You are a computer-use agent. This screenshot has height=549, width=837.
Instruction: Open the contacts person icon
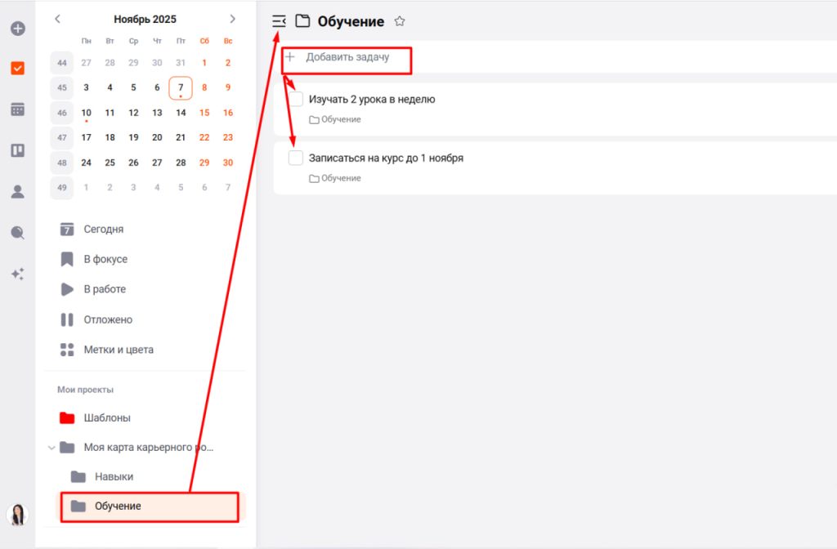(x=17, y=192)
